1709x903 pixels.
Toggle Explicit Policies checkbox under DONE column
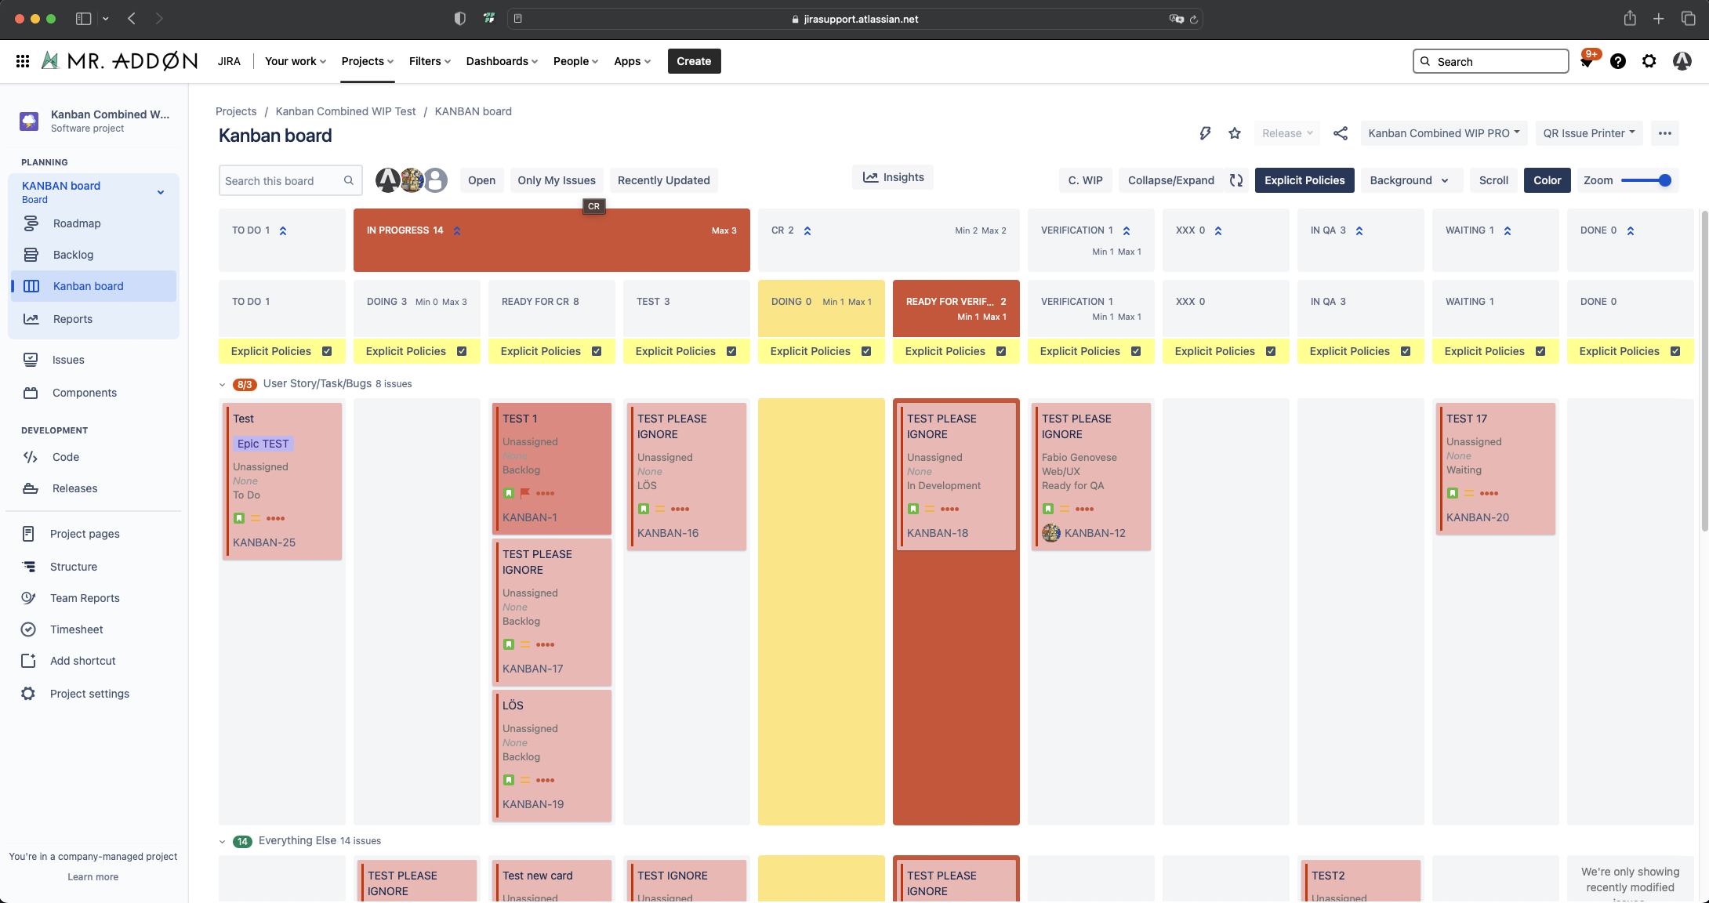[1675, 351]
